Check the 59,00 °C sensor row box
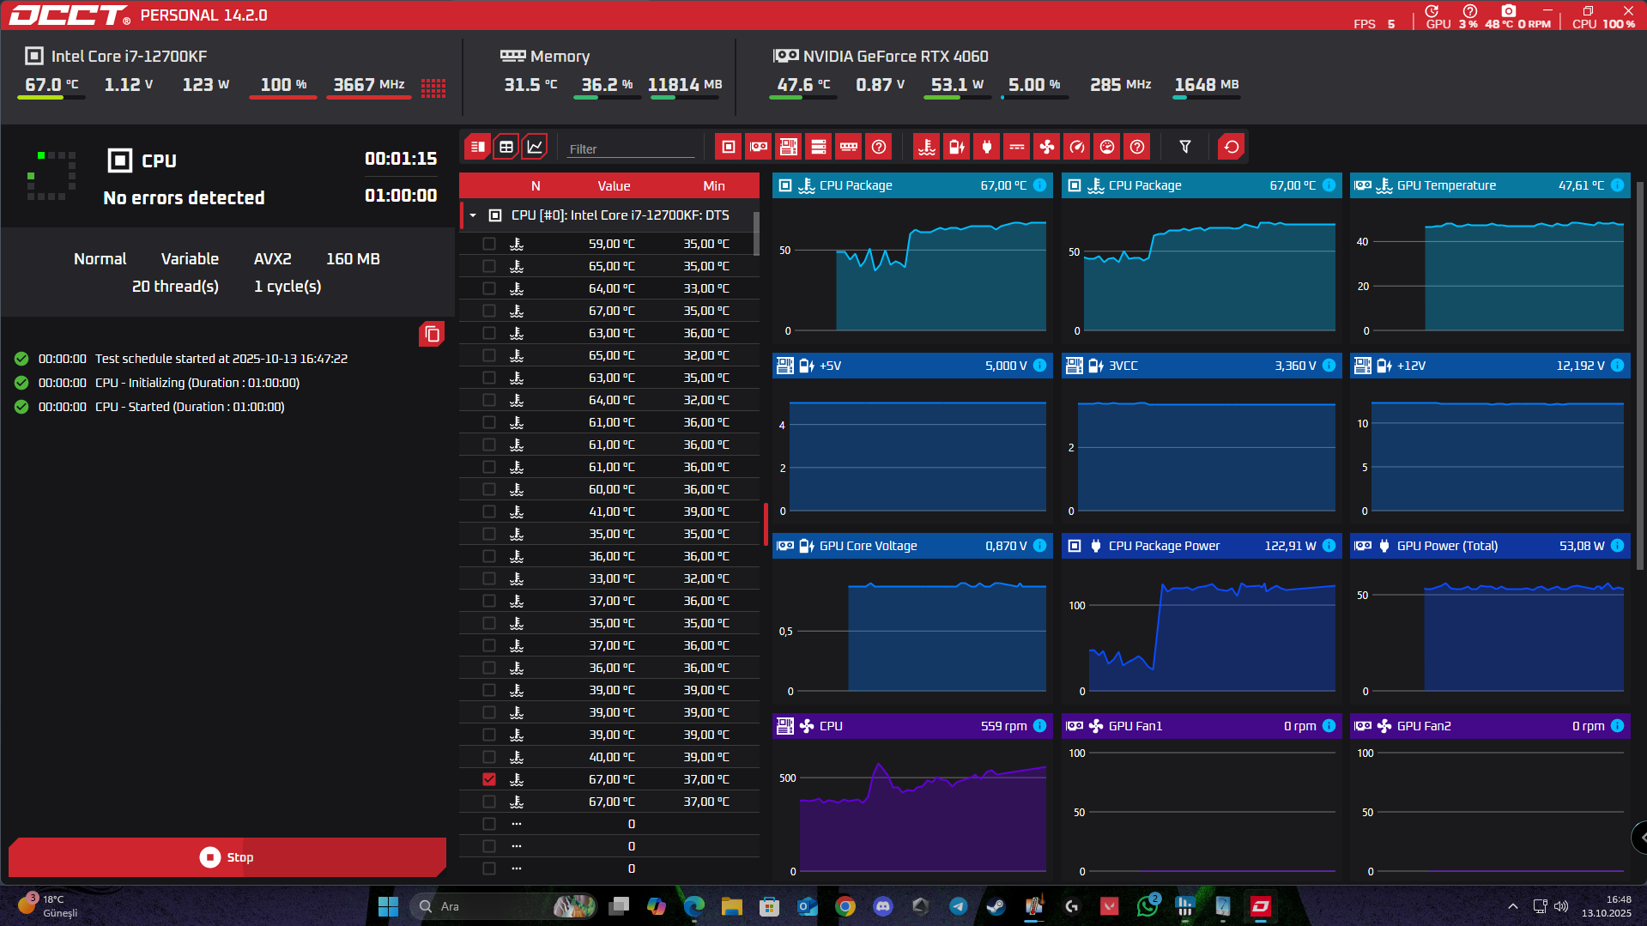The width and height of the screenshot is (1647, 926). tap(489, 244)
